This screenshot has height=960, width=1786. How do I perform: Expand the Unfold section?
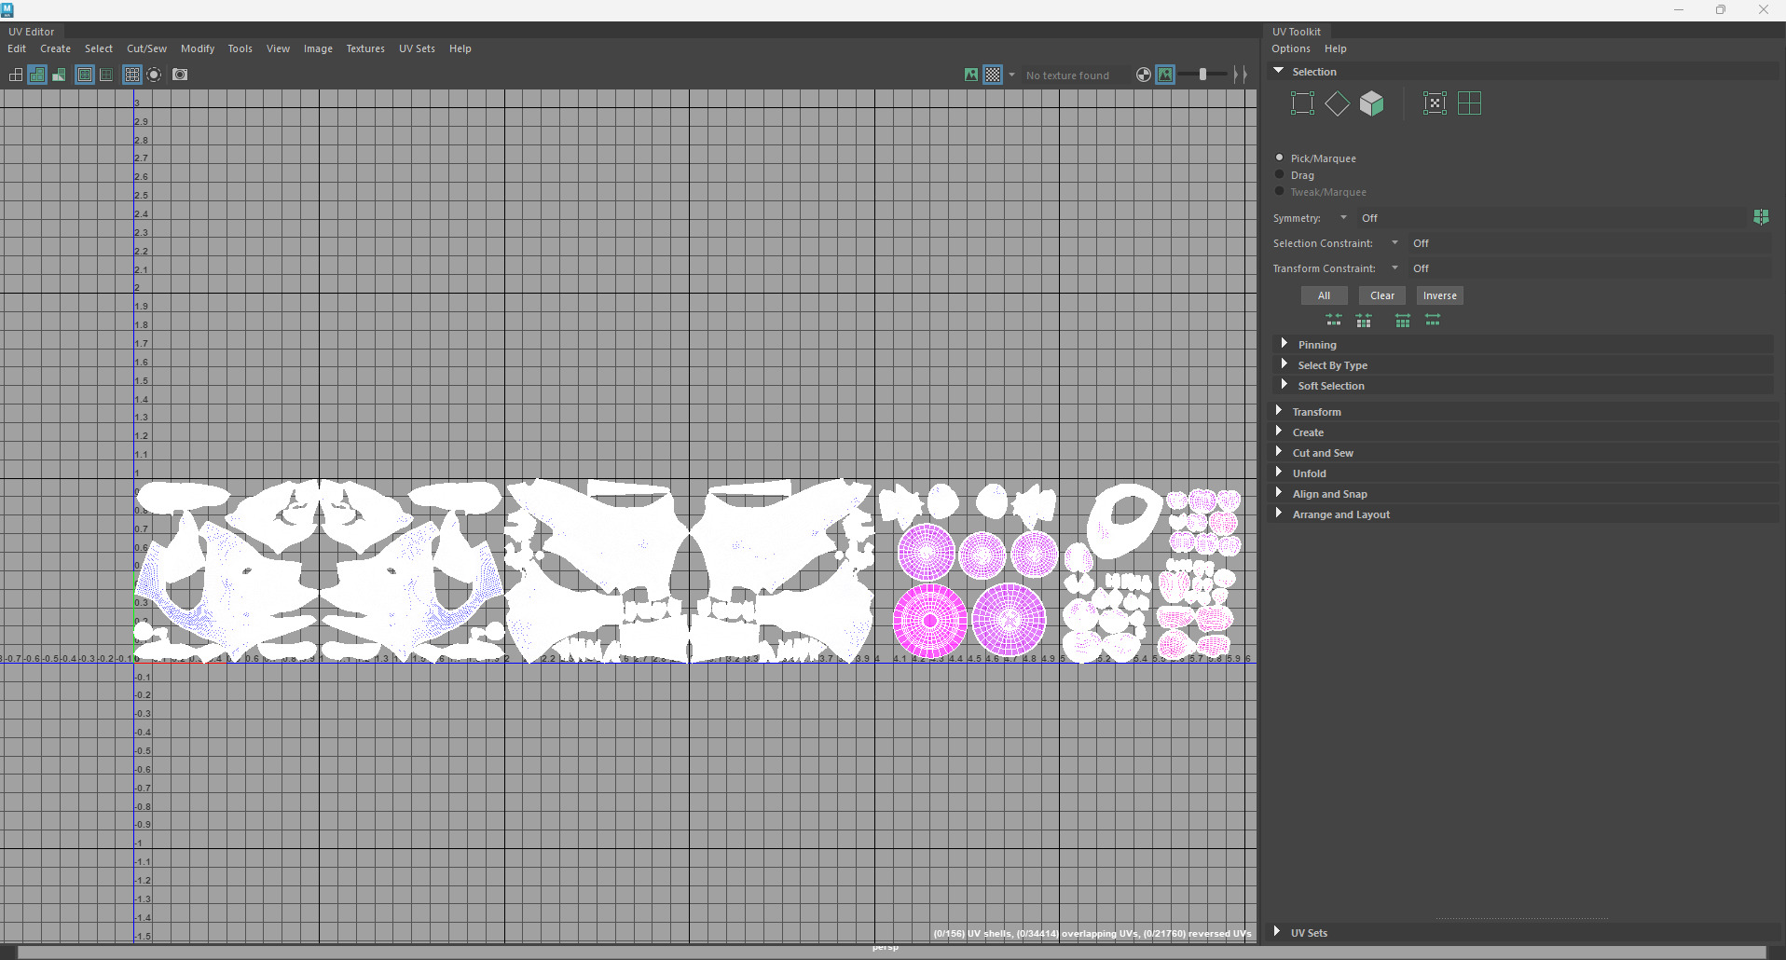click(x=1523, y=473)
